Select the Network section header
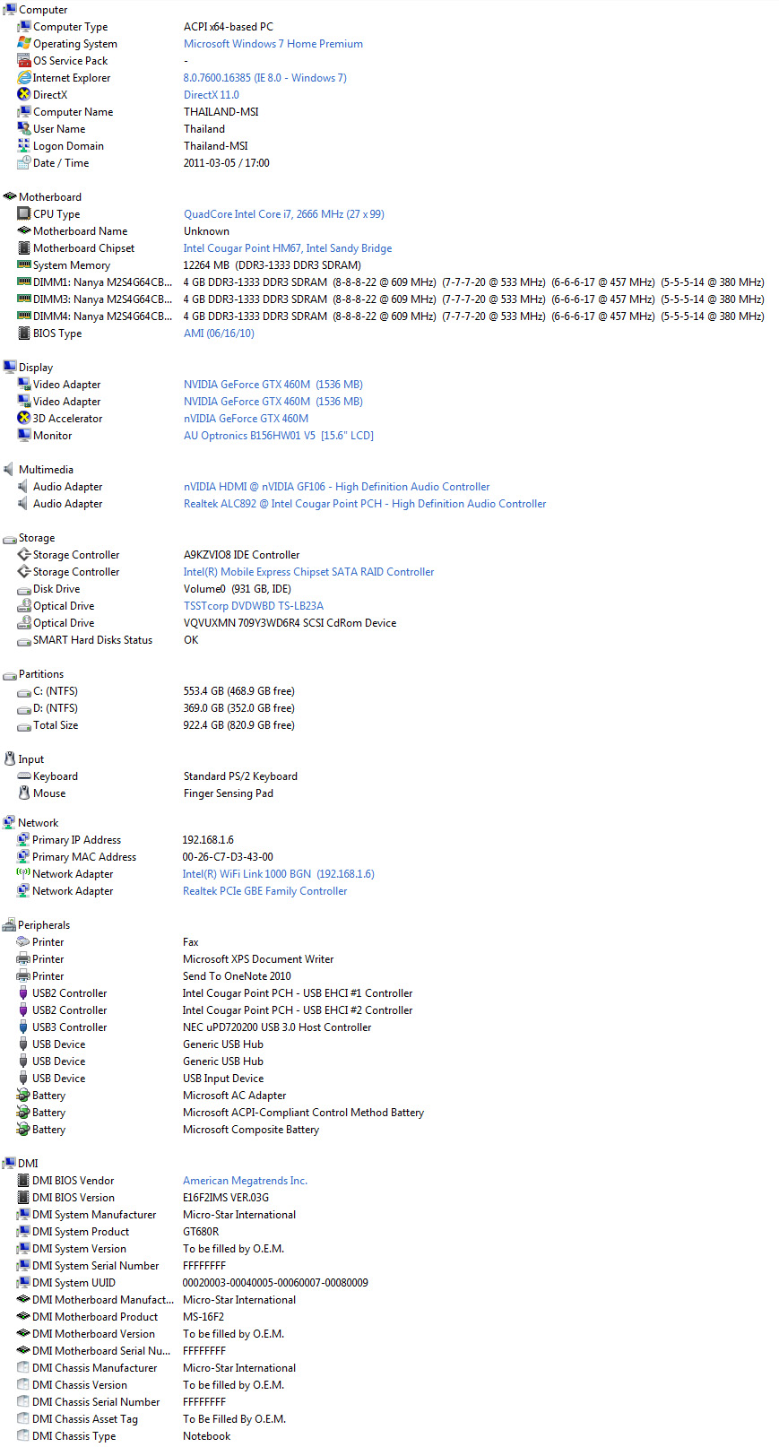Image resolution: width=779 pixels, height=1447 pixels. pos(39,823)
